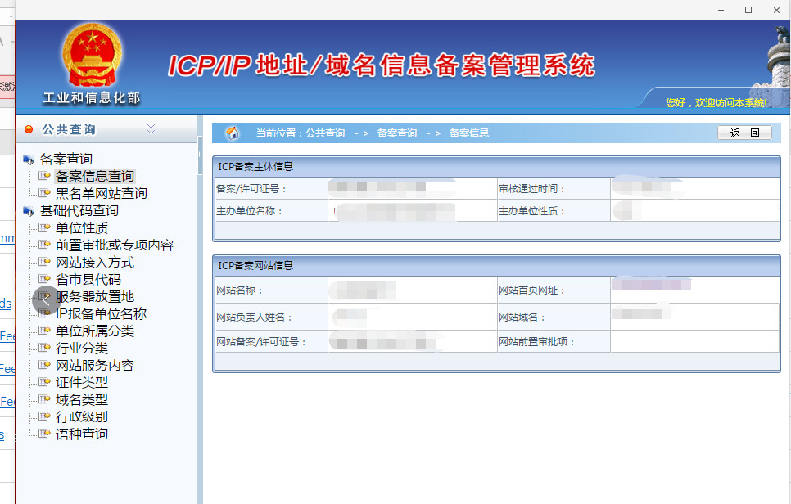Select 行政级别 entry
The height and width of the screenshot is (504, 791).
tap(82, 416)
